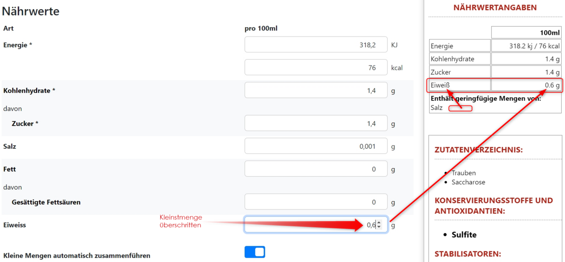Select the Eiweiß row in the preview table

click(495, 85)
